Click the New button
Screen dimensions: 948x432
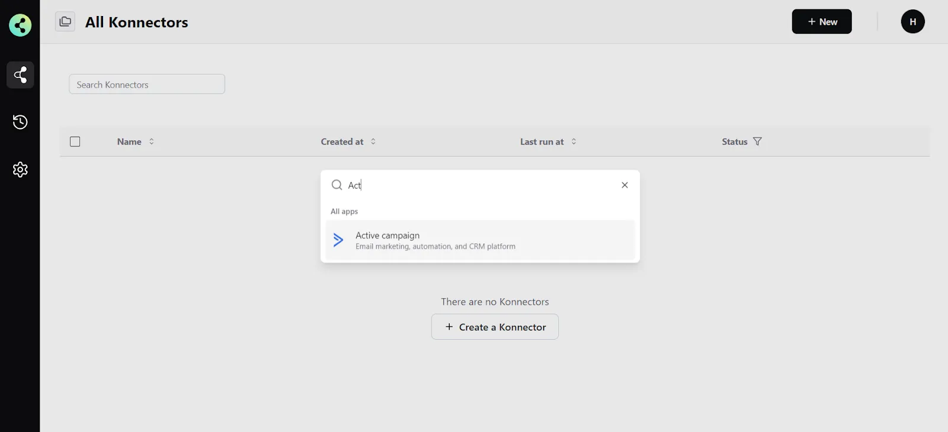pos(822,21)
